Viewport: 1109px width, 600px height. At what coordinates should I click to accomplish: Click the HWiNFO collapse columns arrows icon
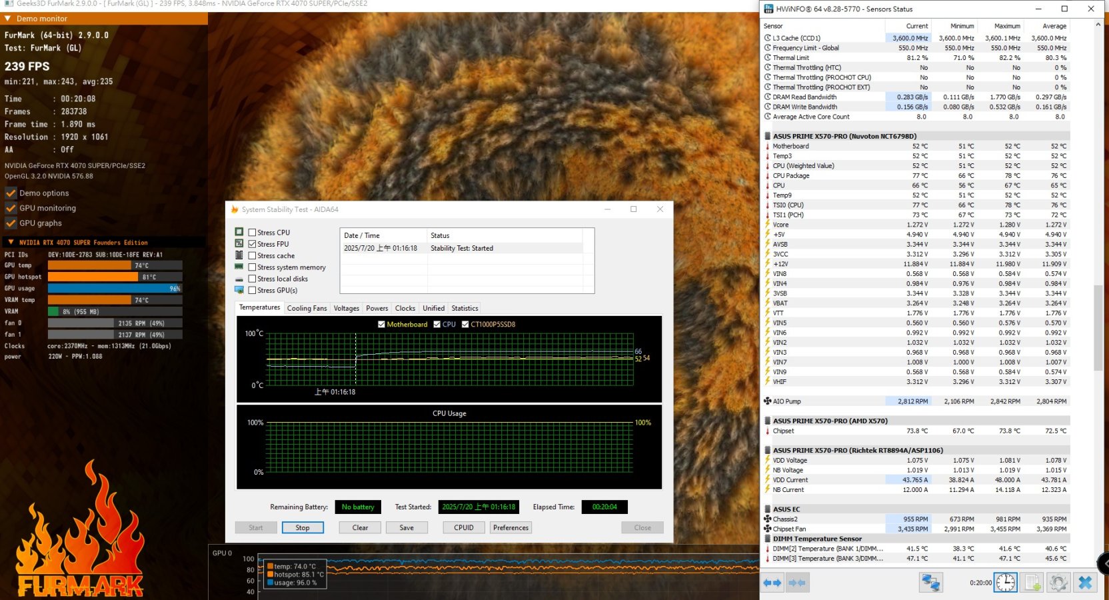(797, 583)
